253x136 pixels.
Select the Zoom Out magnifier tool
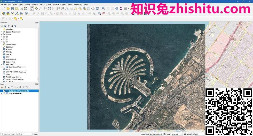45,8
